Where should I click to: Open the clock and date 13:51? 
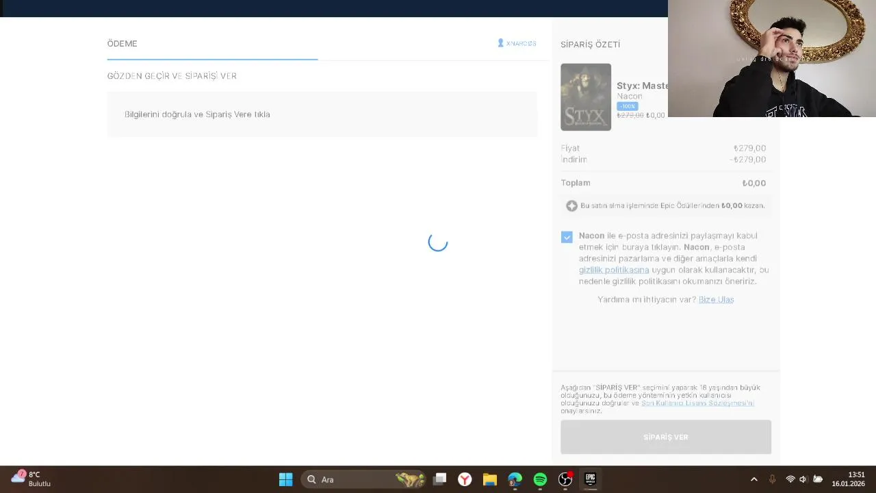pyautogui.click(x=849, y=479)
